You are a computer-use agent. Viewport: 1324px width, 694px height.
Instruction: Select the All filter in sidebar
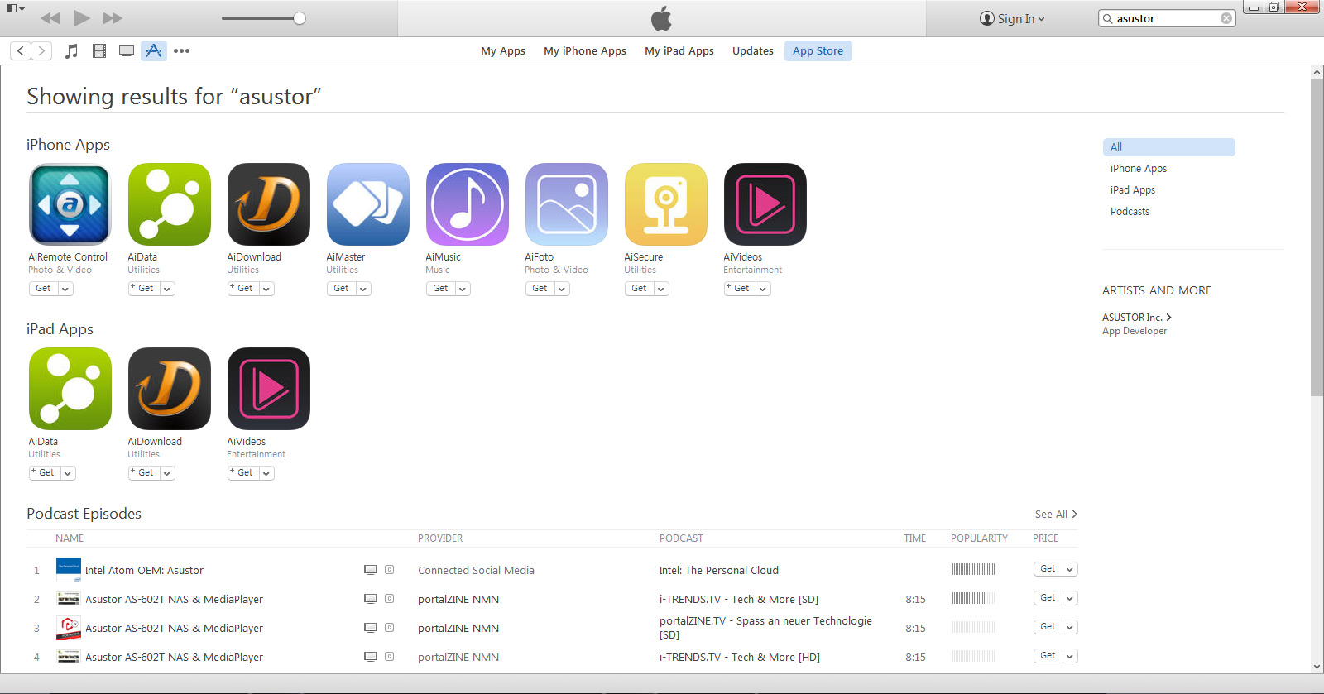[x=1168, y=147]
